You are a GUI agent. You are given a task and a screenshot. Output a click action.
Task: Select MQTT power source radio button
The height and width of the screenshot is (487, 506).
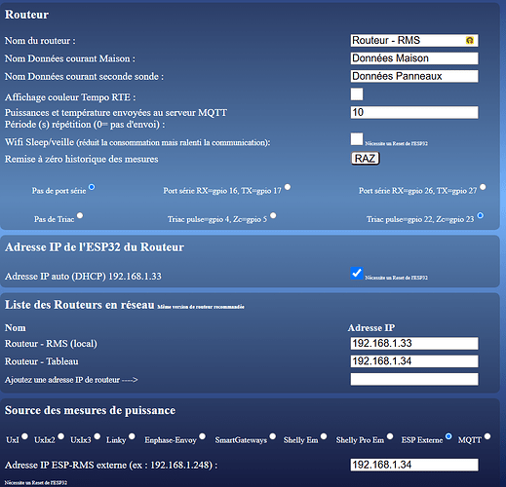487,436
